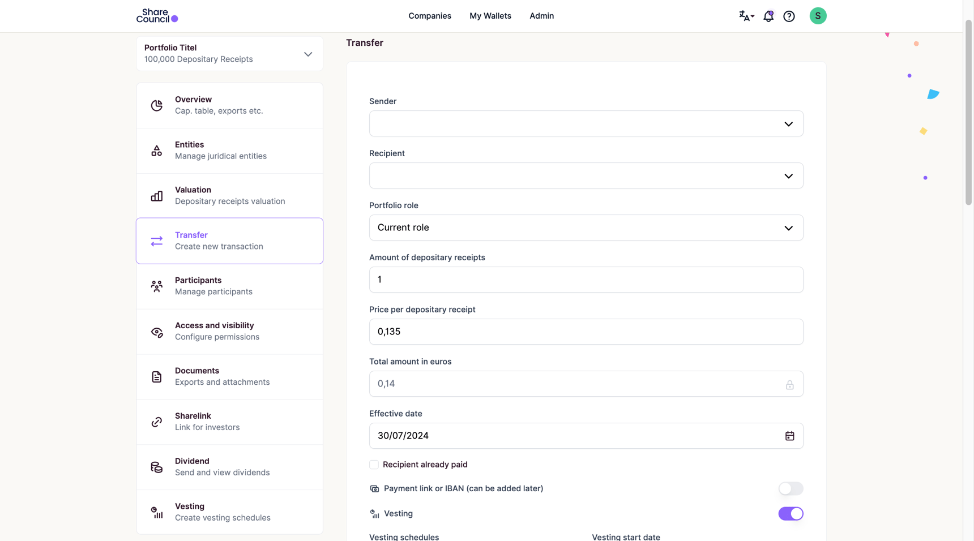
Task: Click the Amount of depositary receipts field
Action: tap(586, 280)
